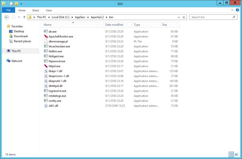Open Desktop in navigation pane
The height and width of the screenshot is (159, 242).
[x=19, y=31]
